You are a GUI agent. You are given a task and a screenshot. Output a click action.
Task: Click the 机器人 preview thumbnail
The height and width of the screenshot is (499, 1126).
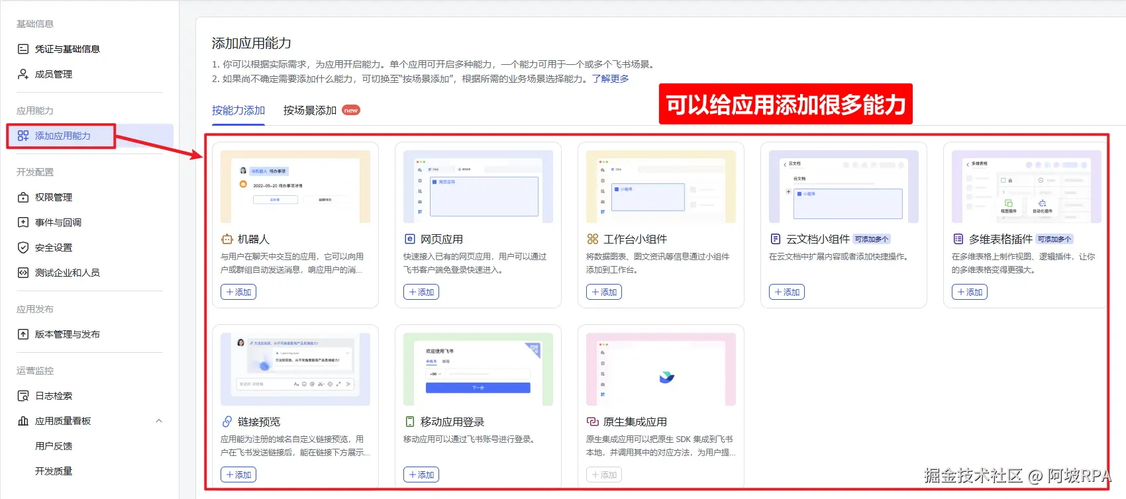coord(295,187)
